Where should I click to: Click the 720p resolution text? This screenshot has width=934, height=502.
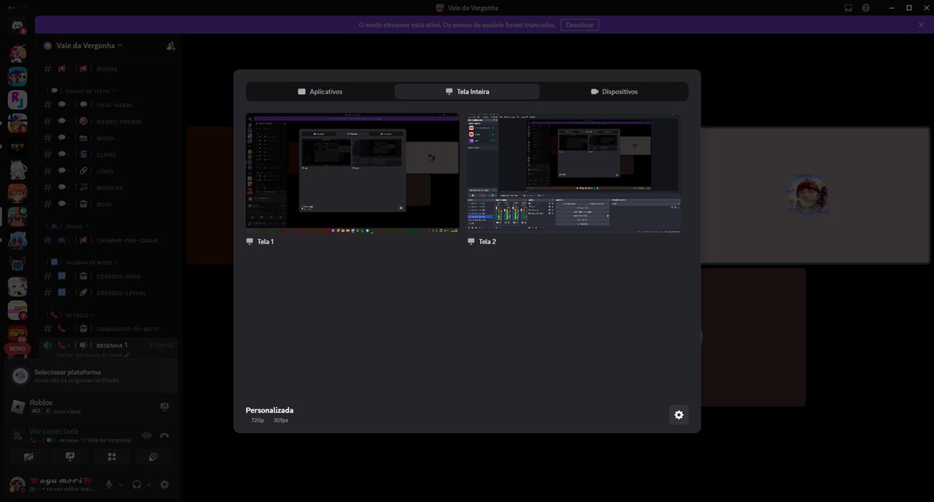point(257,420)
